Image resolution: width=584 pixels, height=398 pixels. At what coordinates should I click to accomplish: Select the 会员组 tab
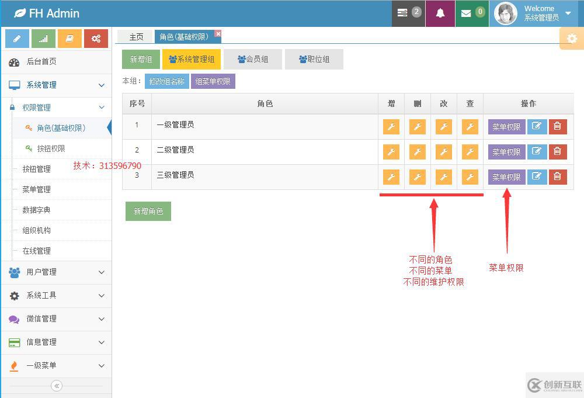pyautogui.click(x=253, y=59)
